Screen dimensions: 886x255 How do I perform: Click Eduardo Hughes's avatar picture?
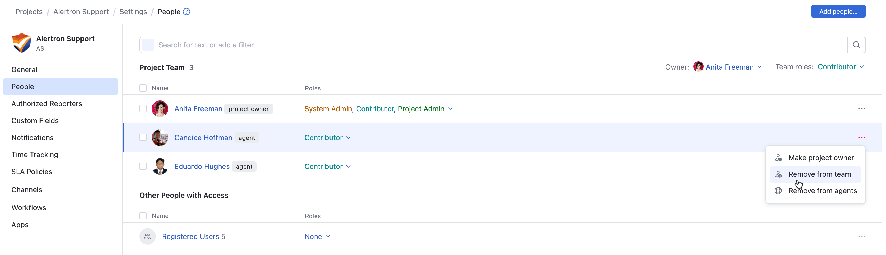click(160, 166)
